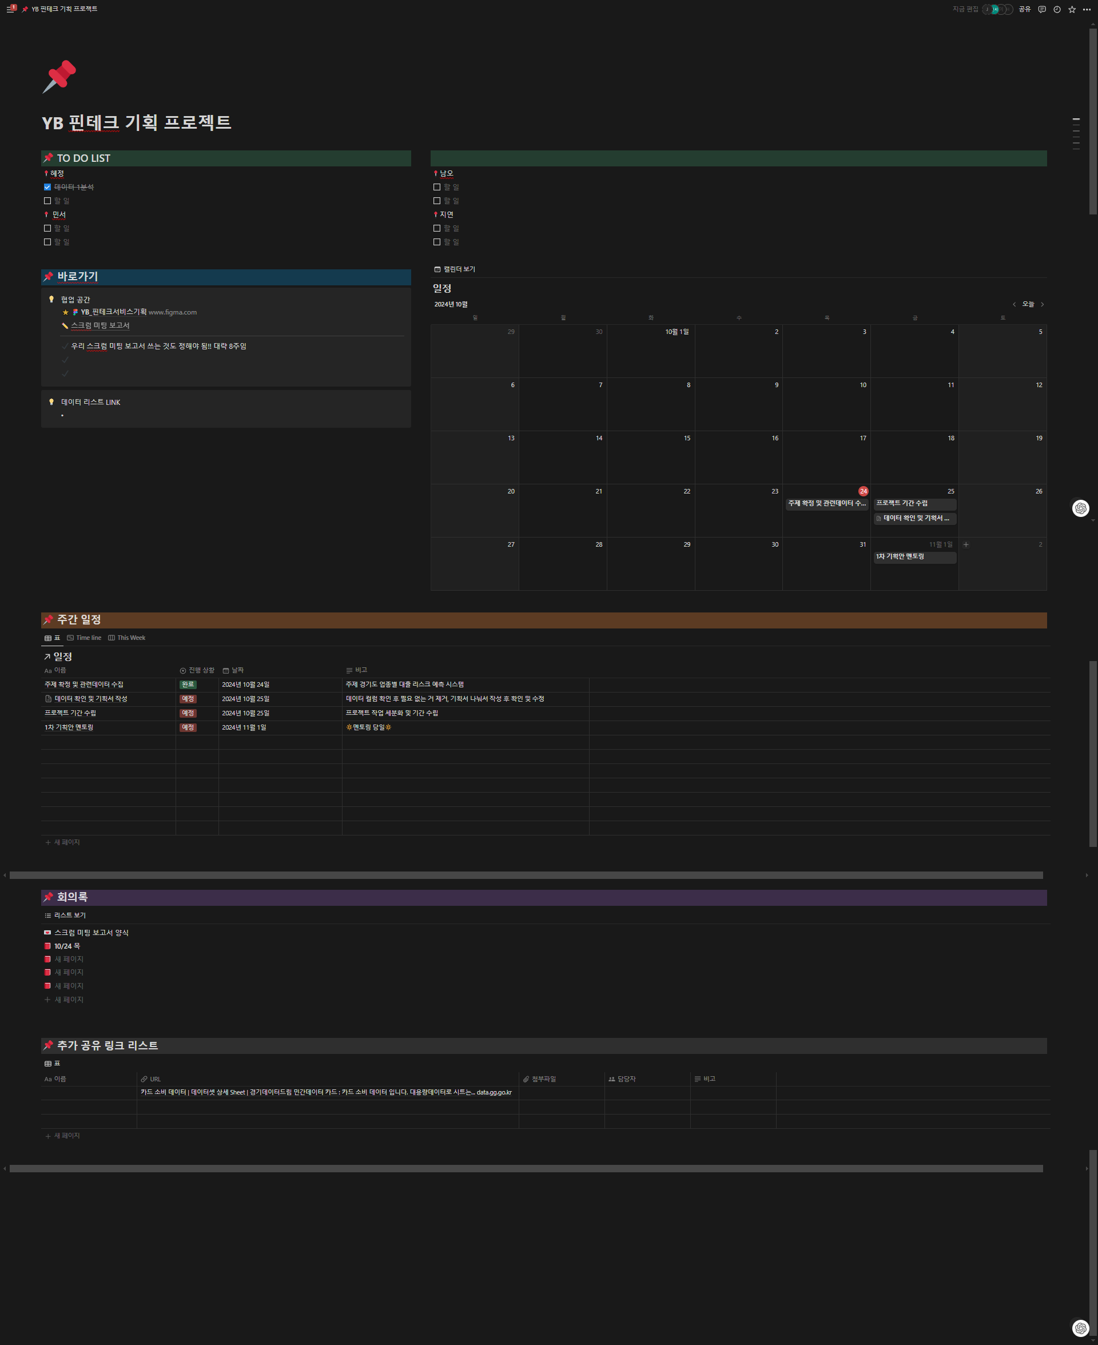Open page update history clock icon
This screenshot has height=1345, width=1098.
pos(1057,10)
